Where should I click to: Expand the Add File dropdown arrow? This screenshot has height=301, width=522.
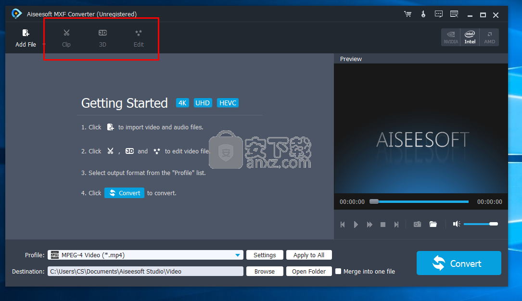(44, 44)
